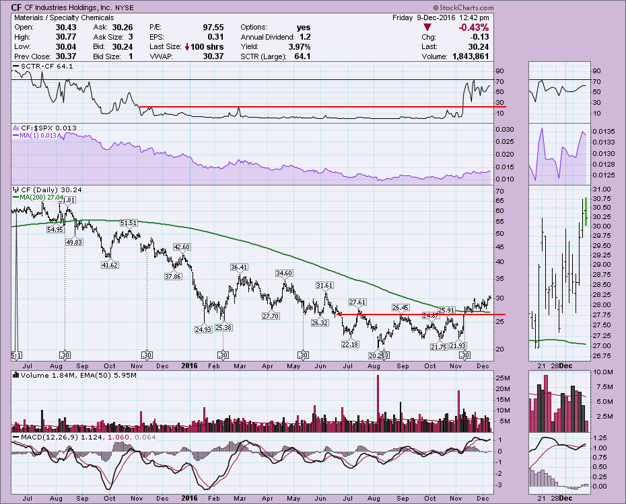This screenshot has width=626, height=504.
Task: Click the 21.75 low price label
Action: [439, 347]
